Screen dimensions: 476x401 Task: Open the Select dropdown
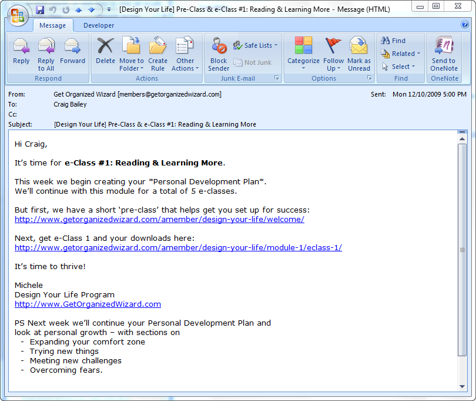click(398, 67)
